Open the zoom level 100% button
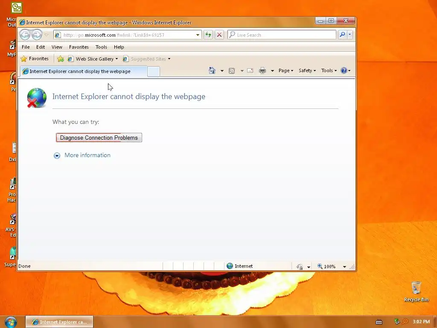 (x=326, y=266)
